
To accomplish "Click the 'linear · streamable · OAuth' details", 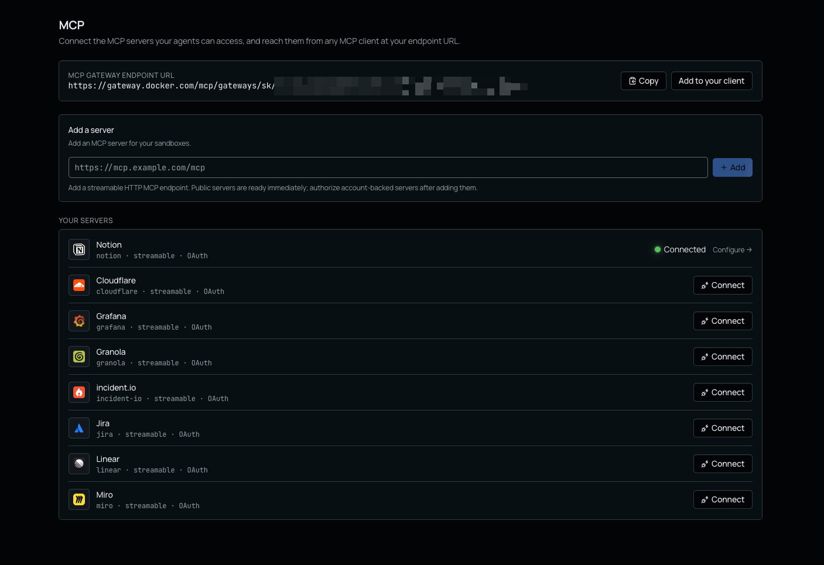I will (152, 470).
